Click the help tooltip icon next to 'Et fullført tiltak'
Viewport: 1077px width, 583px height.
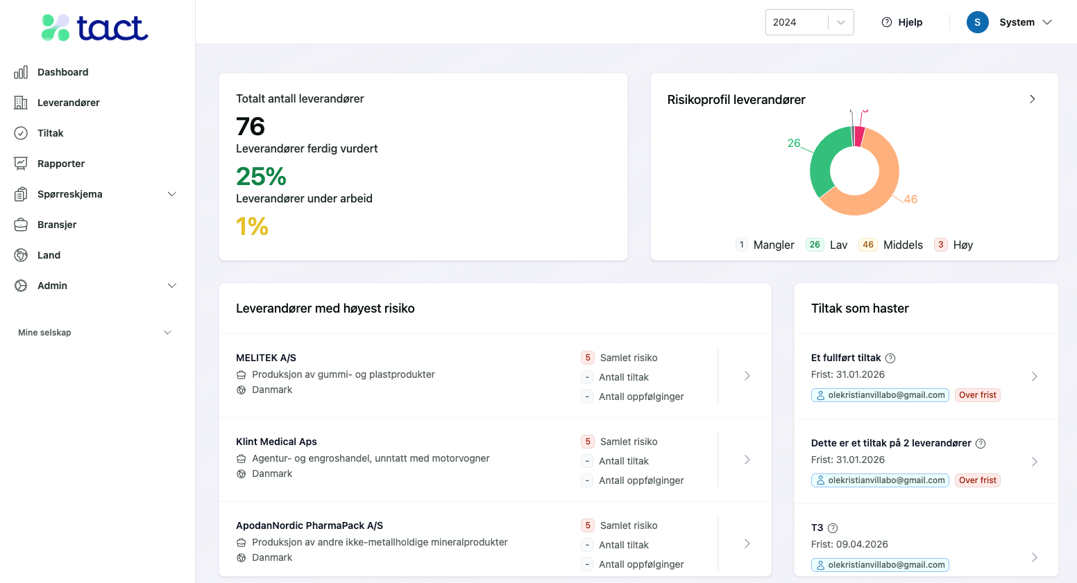890,358
